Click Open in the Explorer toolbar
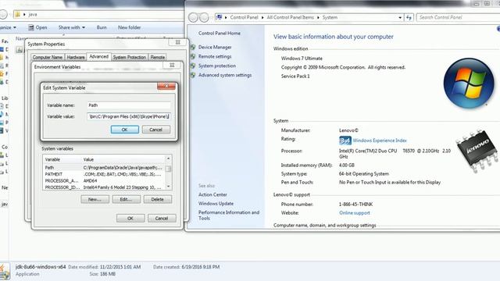 click(x=37, y=27)
